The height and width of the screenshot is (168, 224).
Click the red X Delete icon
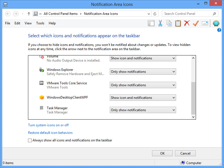pyautogui.click(x=187, y=23)
